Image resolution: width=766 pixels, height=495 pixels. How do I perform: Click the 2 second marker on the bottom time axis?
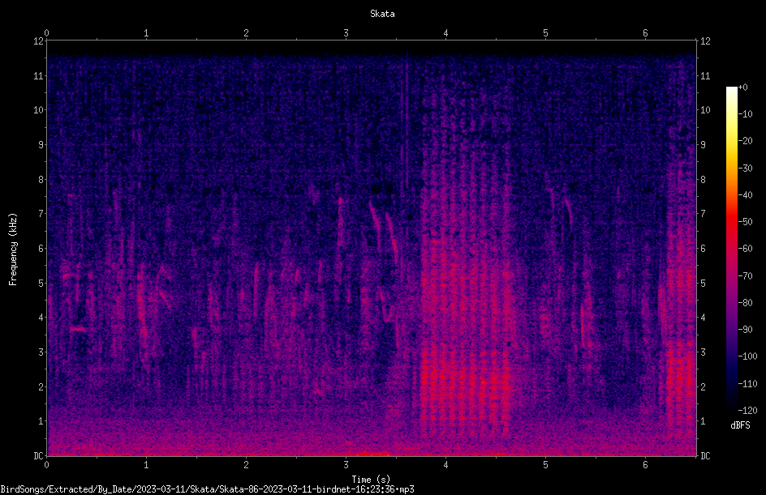coord(246,465)
